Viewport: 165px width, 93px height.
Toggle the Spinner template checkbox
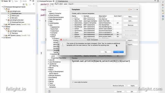click(x=73, y=19)
